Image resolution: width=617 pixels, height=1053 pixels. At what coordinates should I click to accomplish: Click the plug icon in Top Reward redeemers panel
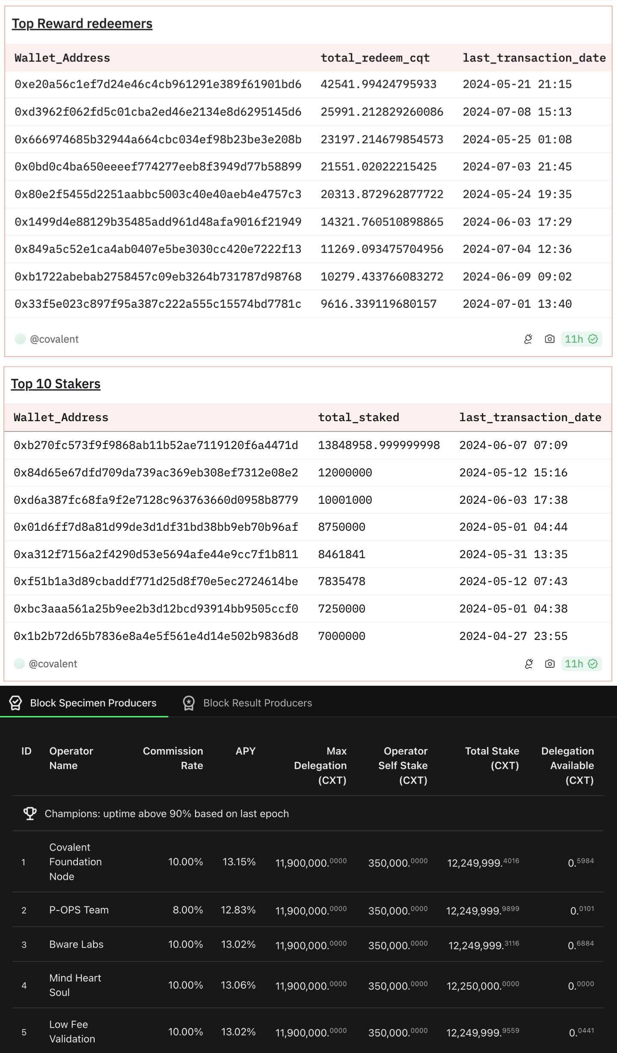[528, 339]
